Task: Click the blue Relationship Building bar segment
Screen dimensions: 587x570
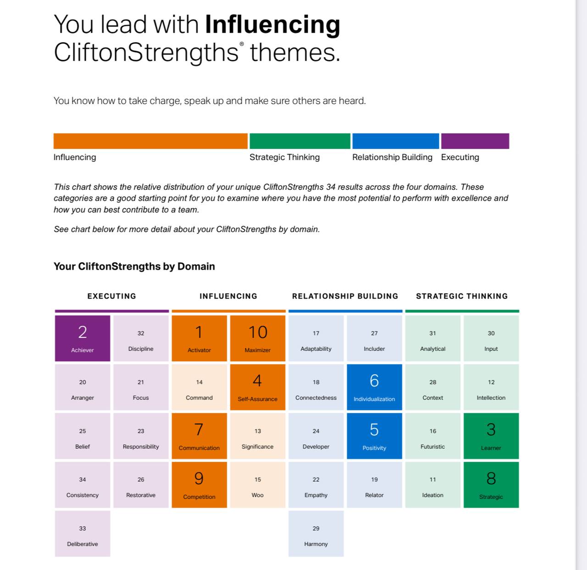Action: coord(396,141)
